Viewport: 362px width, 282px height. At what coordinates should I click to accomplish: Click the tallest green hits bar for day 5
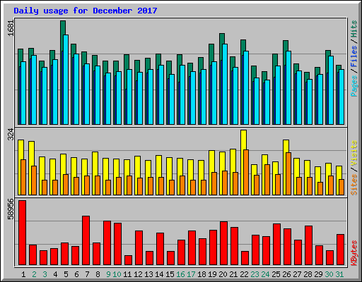63,35
